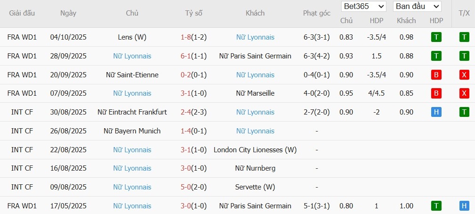Viewport: 475px width, 214px height.
Task: Open the Bet365 bookmaker dropdown
Action: click(363, 7)
